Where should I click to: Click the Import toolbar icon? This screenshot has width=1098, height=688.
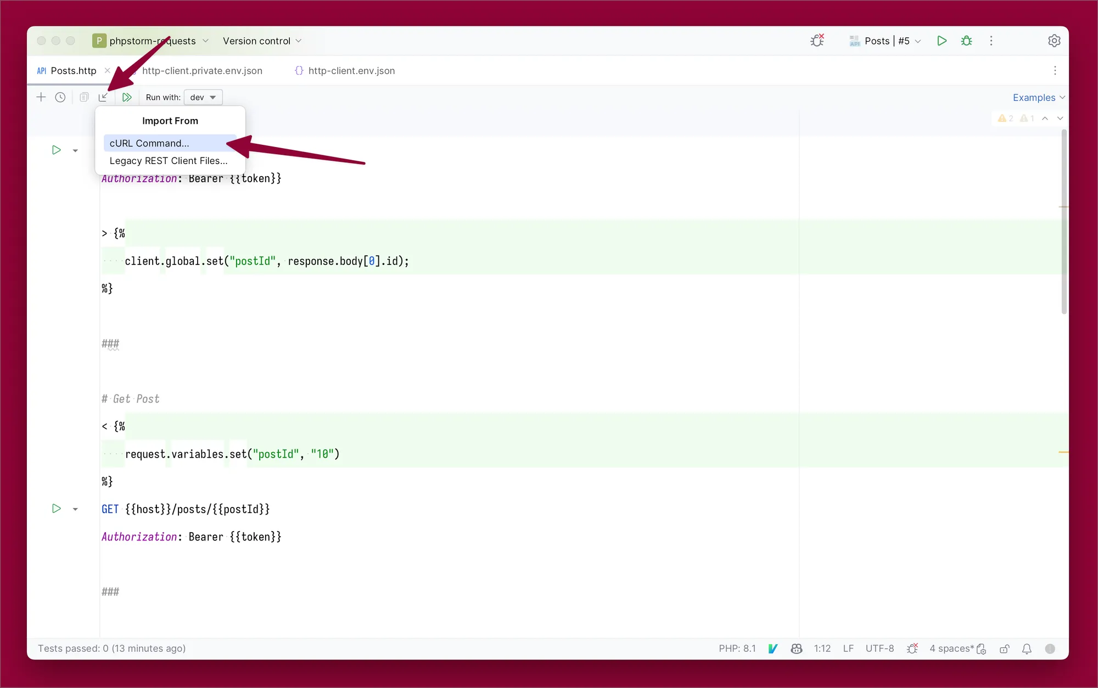point(103,97)
